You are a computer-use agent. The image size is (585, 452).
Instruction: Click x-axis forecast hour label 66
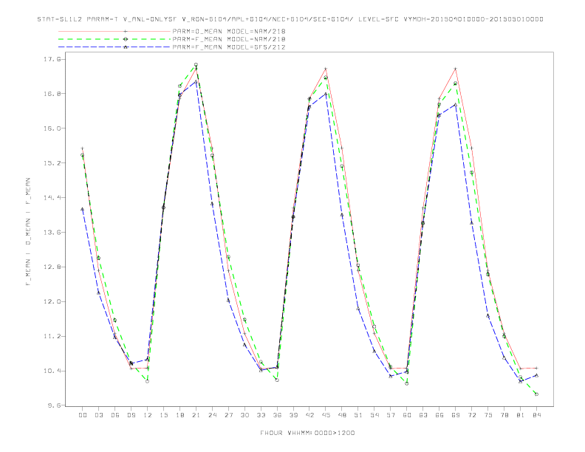[439, 415]
